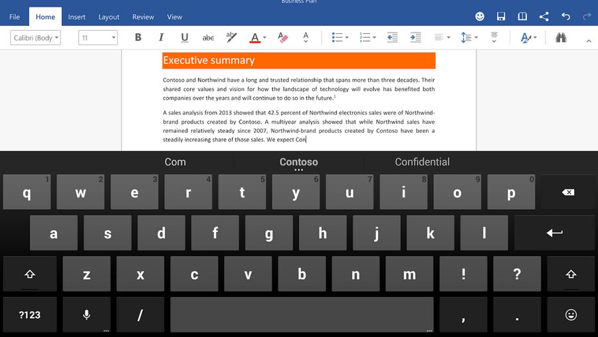Toggle Underline formatting
The height and width of the screenshot is (337, 598).
tap(185, 37)
